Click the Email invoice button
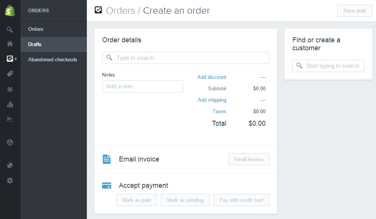This screenshot has height=219, width=376. (248, 159)
